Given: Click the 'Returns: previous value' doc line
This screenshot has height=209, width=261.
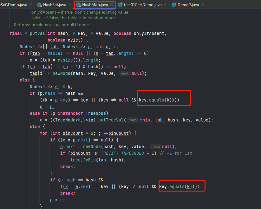Looking at the screenshot, I should pos(51,25).
